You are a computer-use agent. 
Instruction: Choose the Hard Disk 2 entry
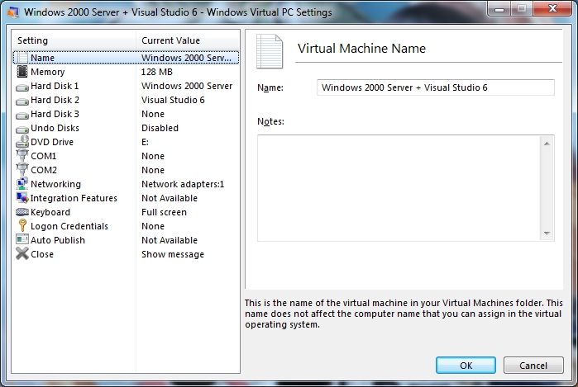click(x=55, y=100)
